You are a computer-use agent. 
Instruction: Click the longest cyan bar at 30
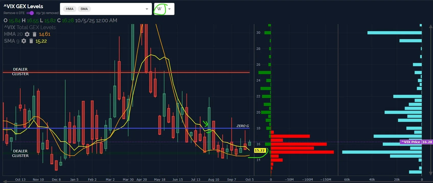click(394, 33)
